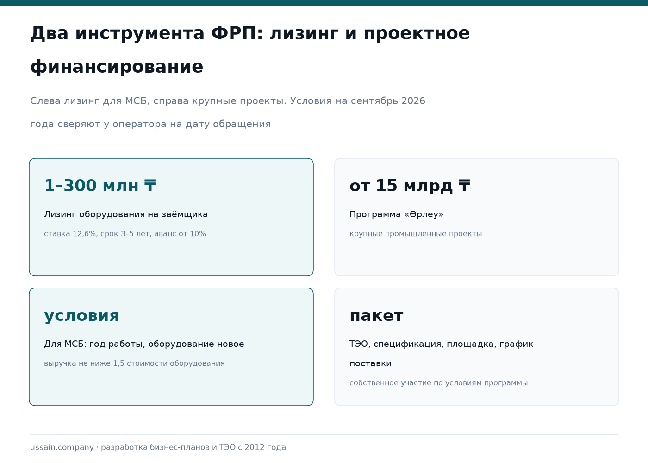
Task: Click the 'пакет' card heading
Action: [376, 316]
